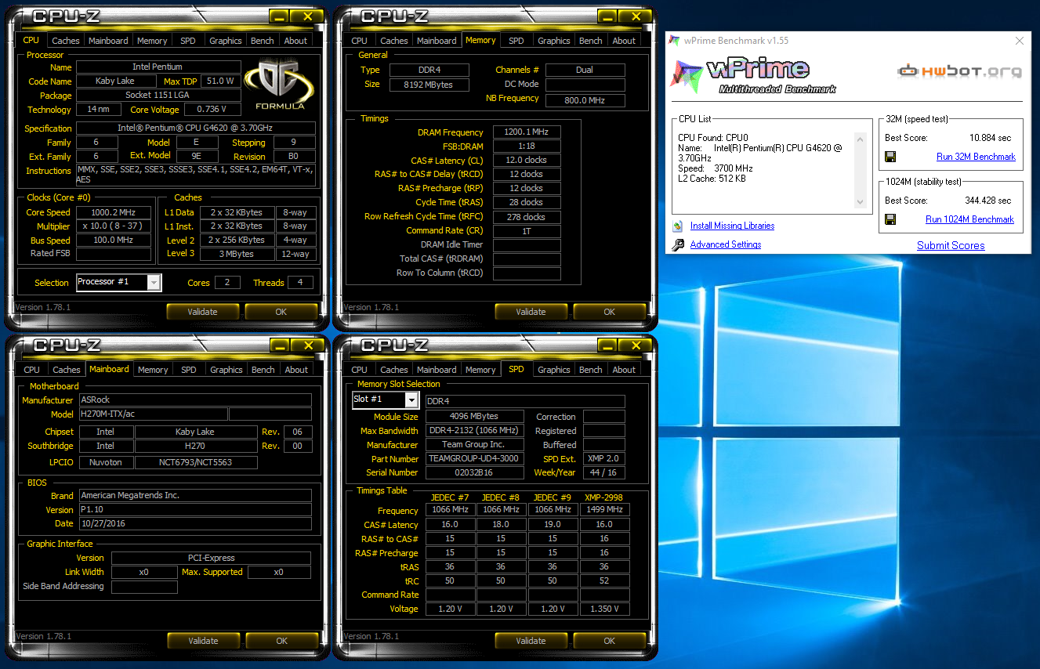The width and height of the screenshot is (1040, 669).
Task: Click the 1024M Best Score 344.428 sec
Action: pos(987,201)
